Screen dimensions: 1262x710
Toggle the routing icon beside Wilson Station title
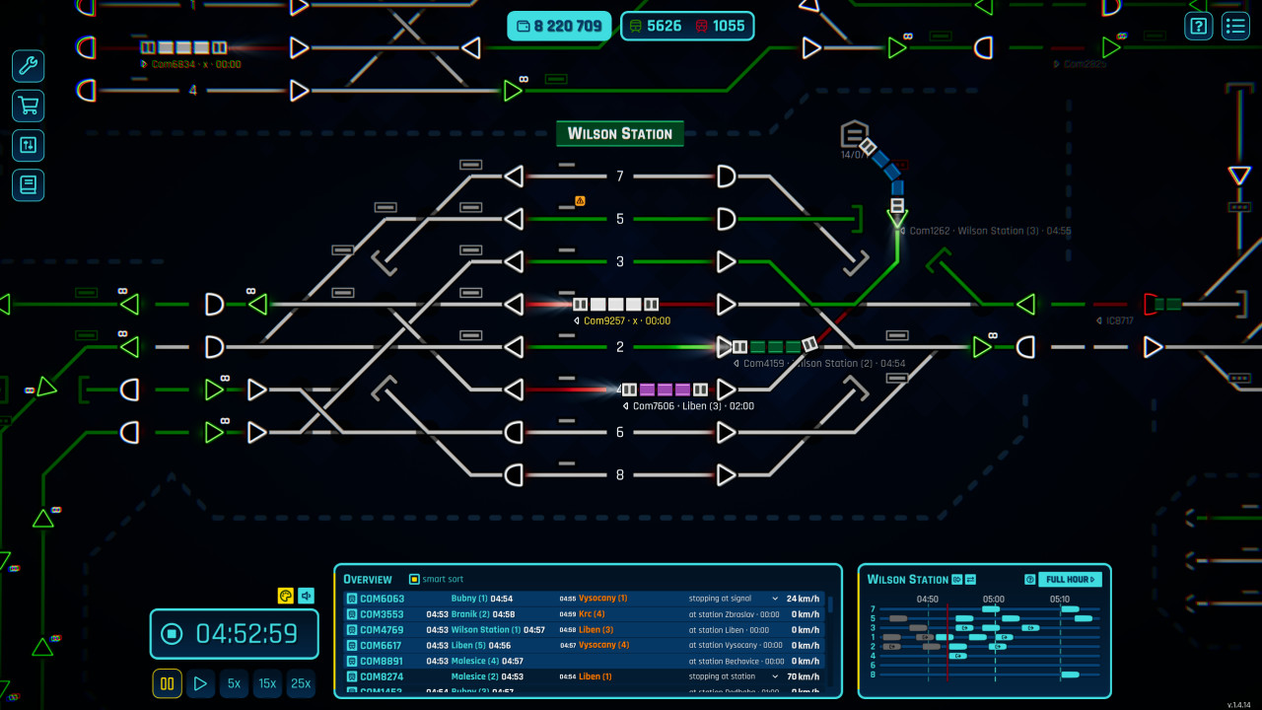coord(969,579)
